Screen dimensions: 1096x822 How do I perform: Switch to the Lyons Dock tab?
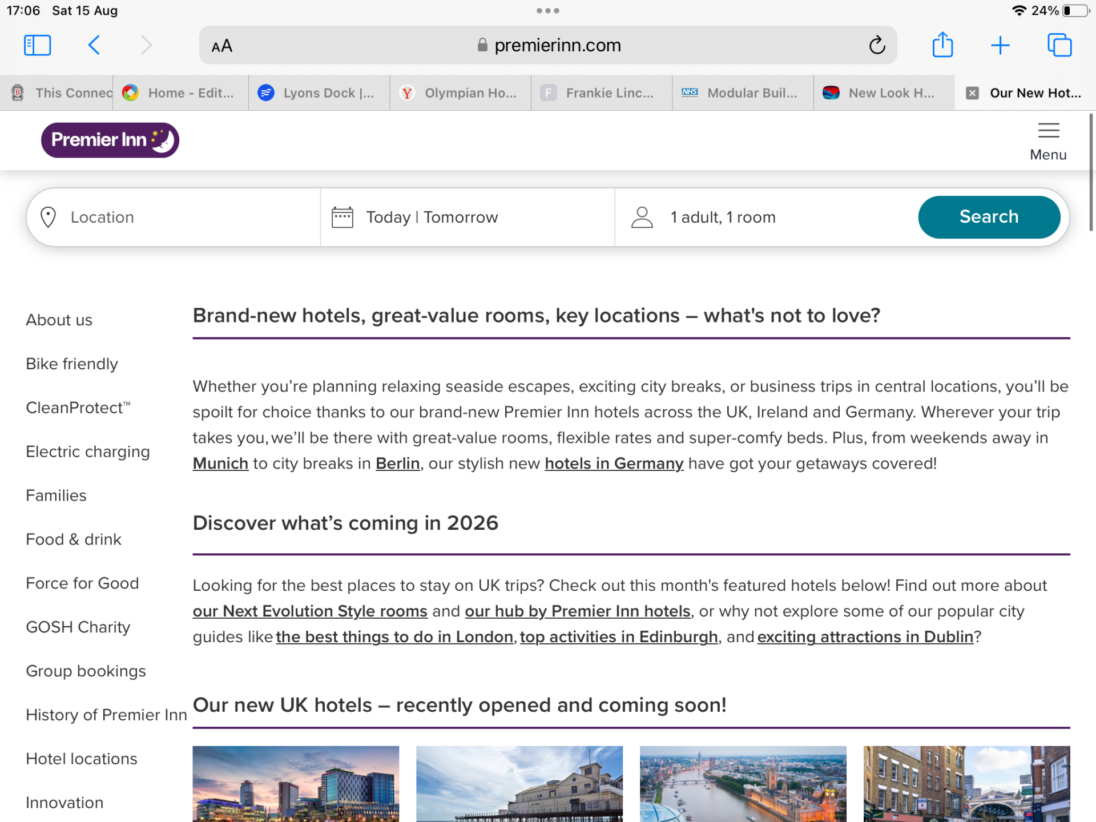click(319, 93)
